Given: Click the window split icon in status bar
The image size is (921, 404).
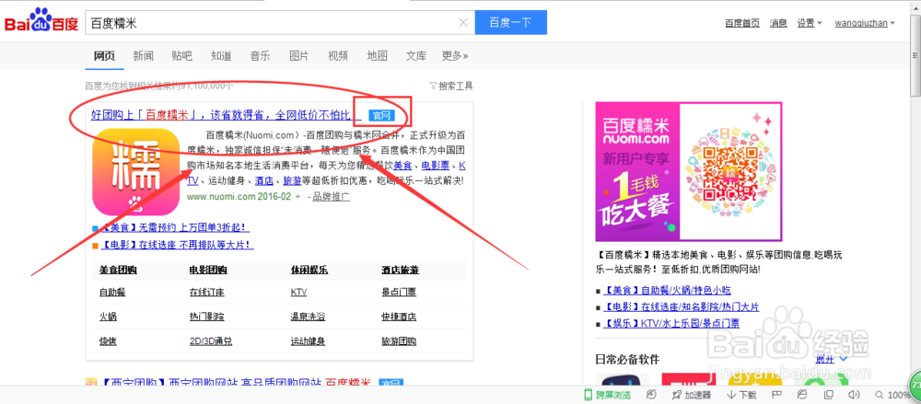Looking at the screenshot, I should coord(828,395).
